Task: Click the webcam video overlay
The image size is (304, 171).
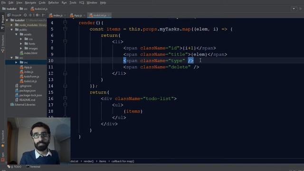Action: pos(39,141)
